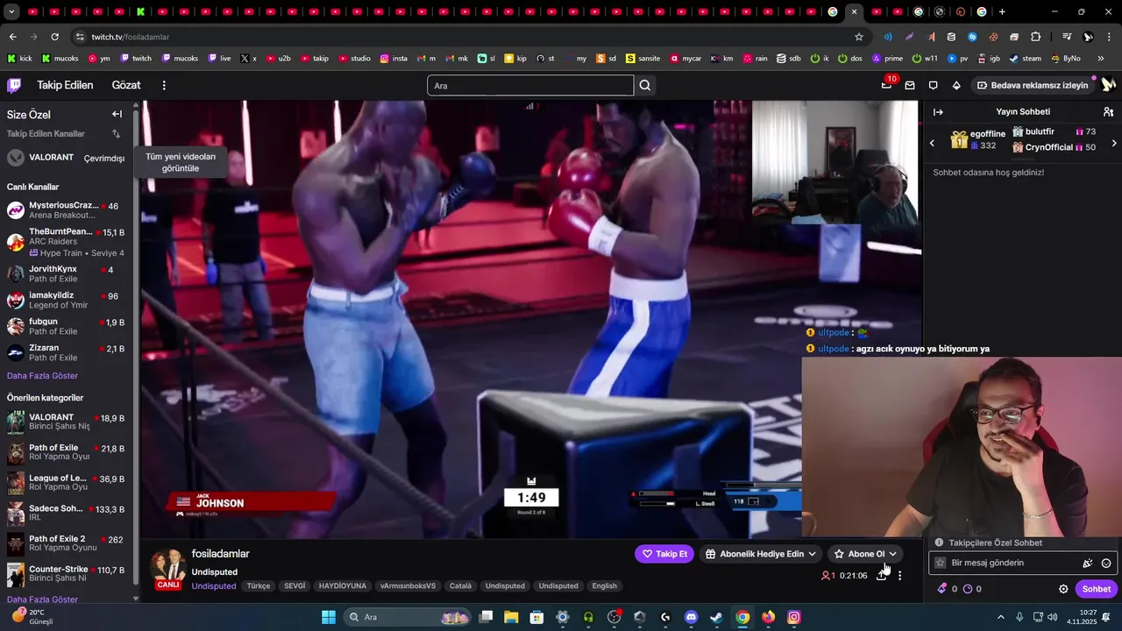1122x631 pixels.
Task: Select the Zizaran channel in the sidebar
Action: [67, 352]
